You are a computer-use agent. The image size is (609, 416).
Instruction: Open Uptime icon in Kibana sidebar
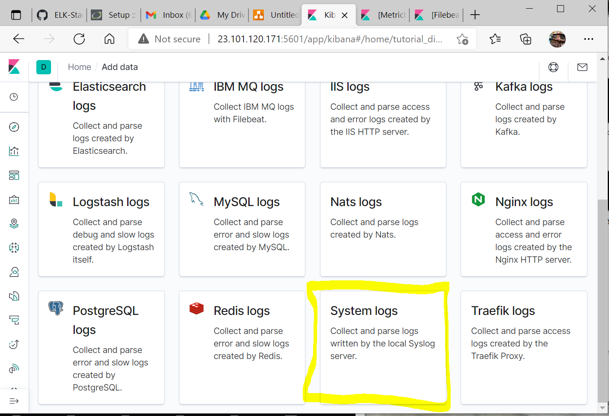pyautogui.click(x=14, y=344)
